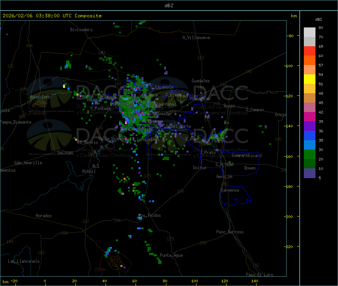338x286 pixels.
Task: Click the L_Malvinas map label
Action: coord(148,140)
